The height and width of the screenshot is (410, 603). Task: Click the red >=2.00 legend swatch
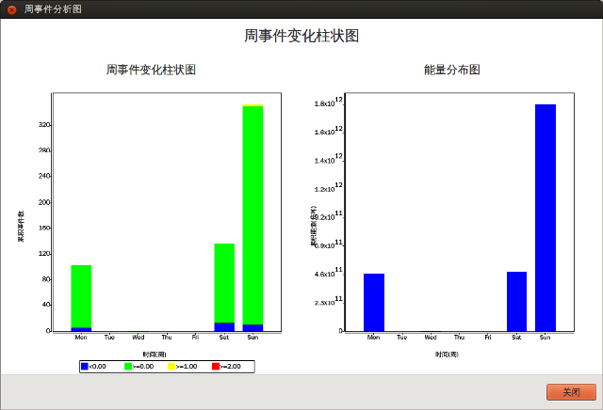click(215, 366)
